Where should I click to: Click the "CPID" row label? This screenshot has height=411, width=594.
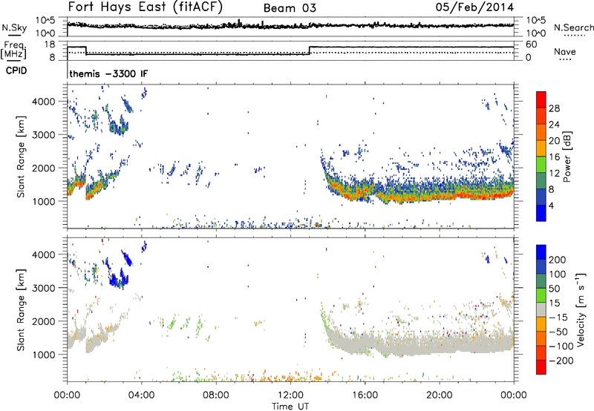[16, 70]
